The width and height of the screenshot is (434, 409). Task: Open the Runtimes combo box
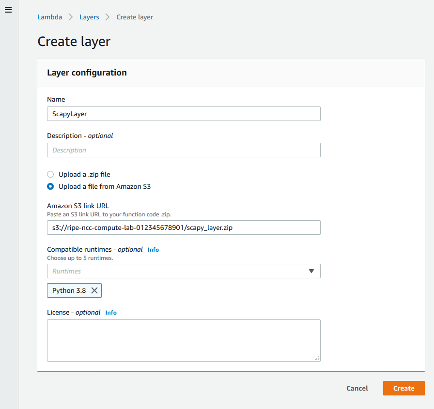coord(184,271)
